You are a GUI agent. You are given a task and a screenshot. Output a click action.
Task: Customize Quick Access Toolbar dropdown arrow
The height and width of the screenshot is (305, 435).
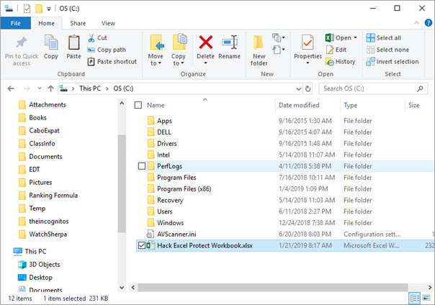click(x=49, y=9)
